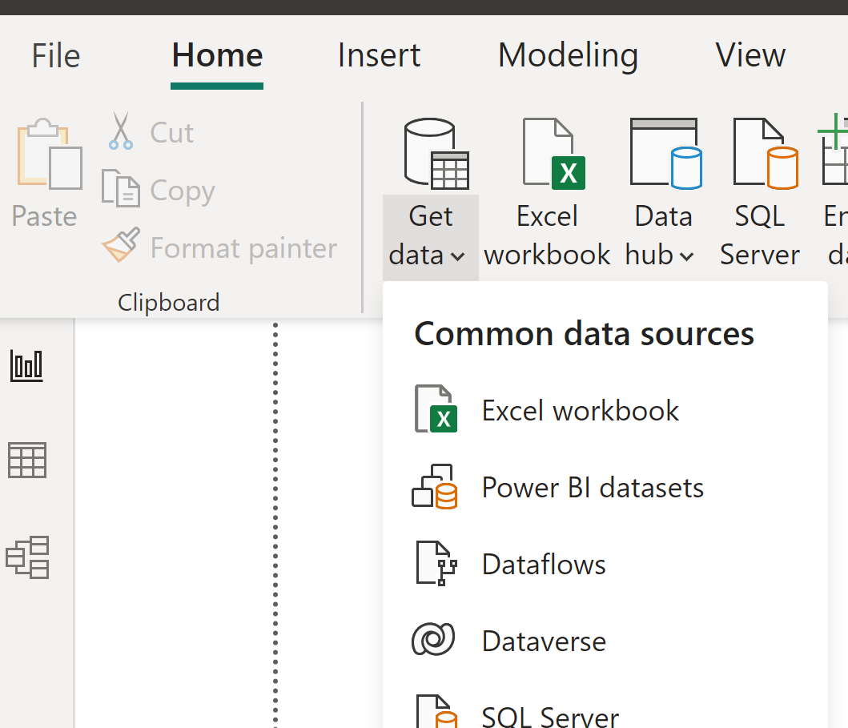The image size is (848, 728).
Task: Collapse the Get data dropdown arrow
Action: point(457,256)
